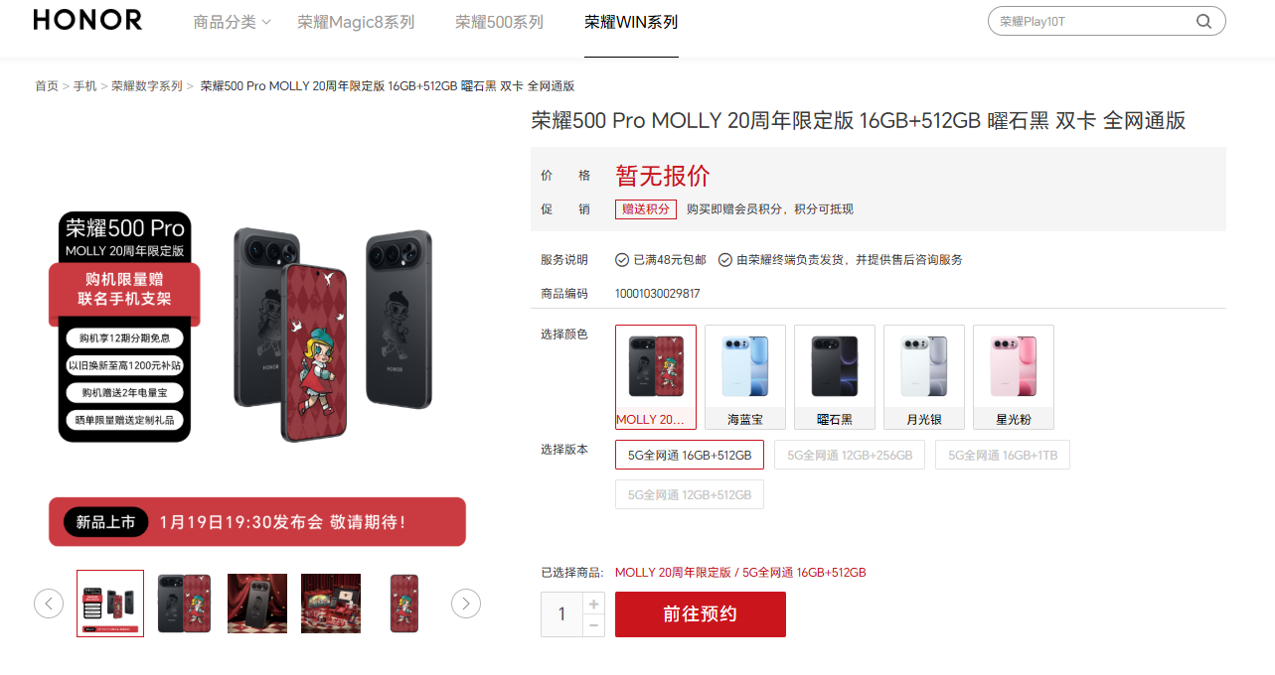Click the 前往预约 button
The width and height of the screenshot is (1275, 675).
tap(701, 614)
